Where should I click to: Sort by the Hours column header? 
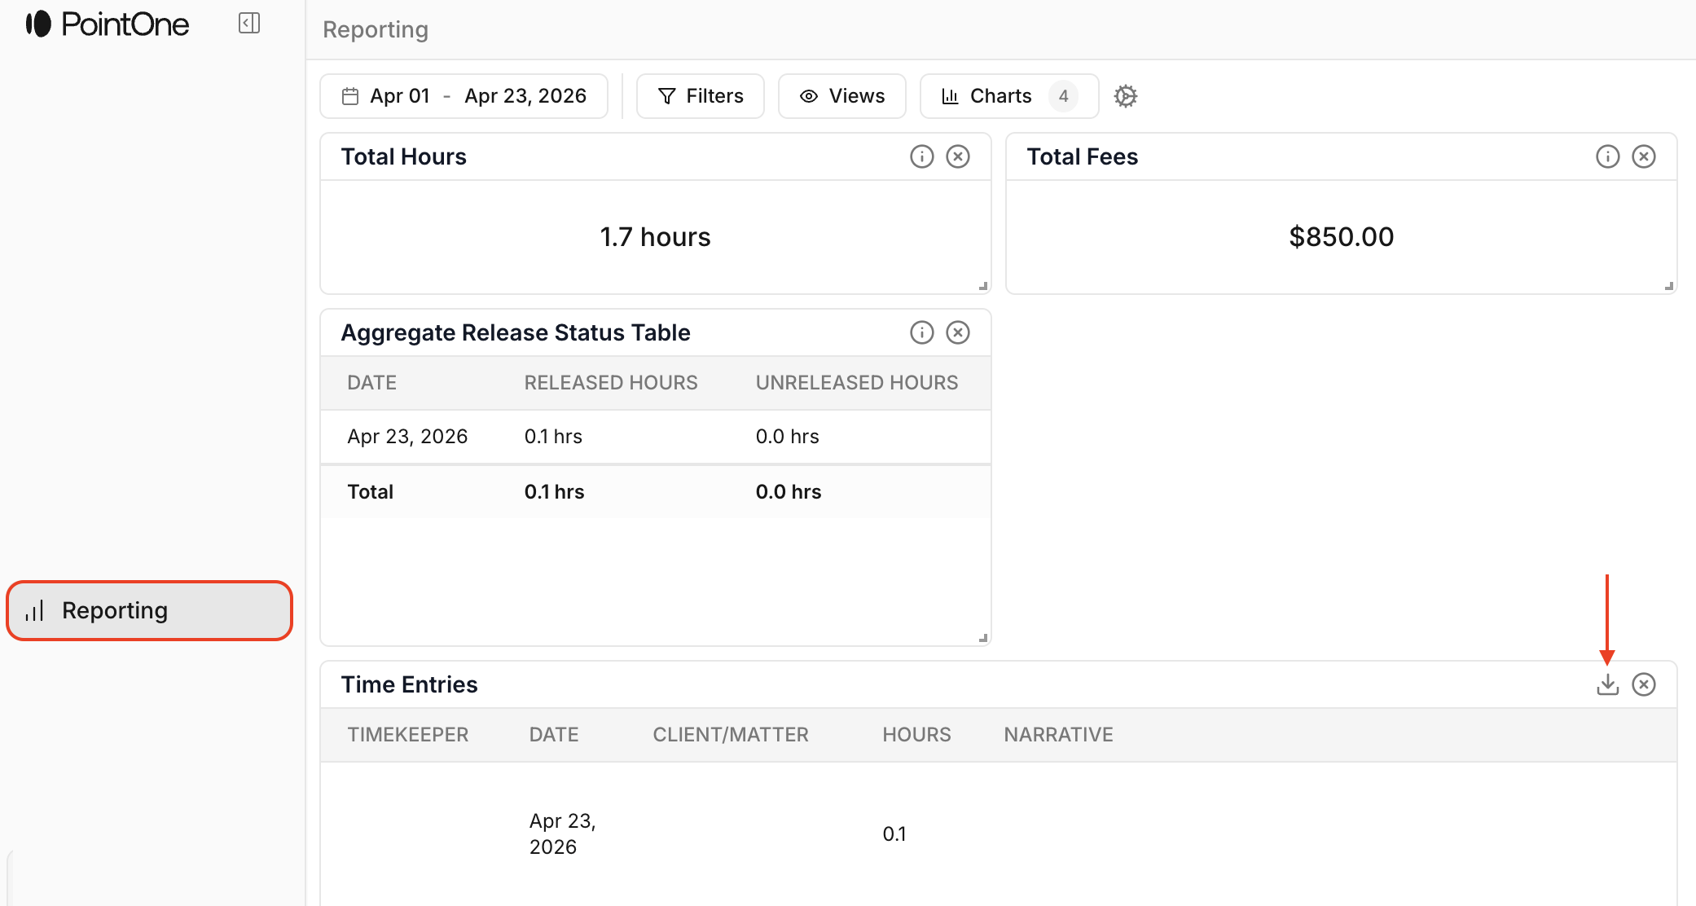[917, 735]
